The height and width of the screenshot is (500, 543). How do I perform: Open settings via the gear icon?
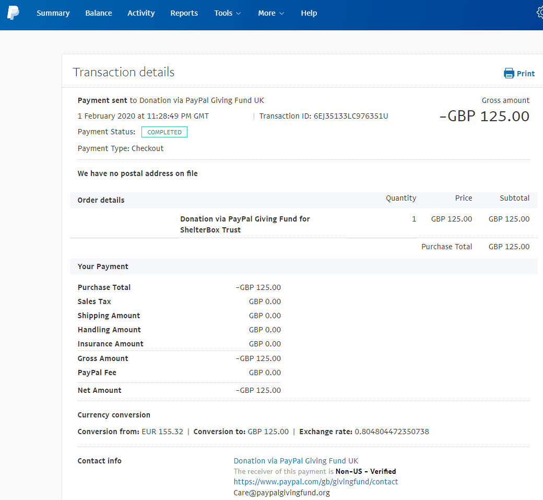pyautogui.click(x=540, y=13)
